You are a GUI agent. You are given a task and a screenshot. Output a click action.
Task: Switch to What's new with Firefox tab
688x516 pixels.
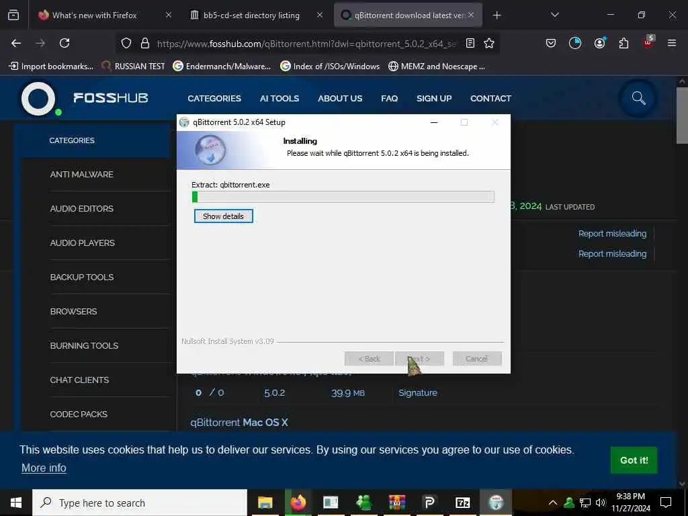94,15
